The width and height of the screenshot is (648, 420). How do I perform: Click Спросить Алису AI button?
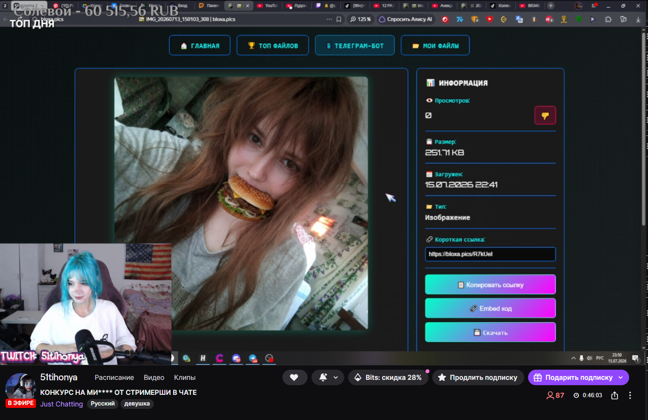(405, 19)
